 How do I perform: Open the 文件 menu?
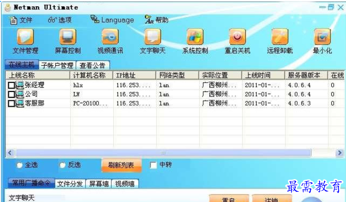21,20
